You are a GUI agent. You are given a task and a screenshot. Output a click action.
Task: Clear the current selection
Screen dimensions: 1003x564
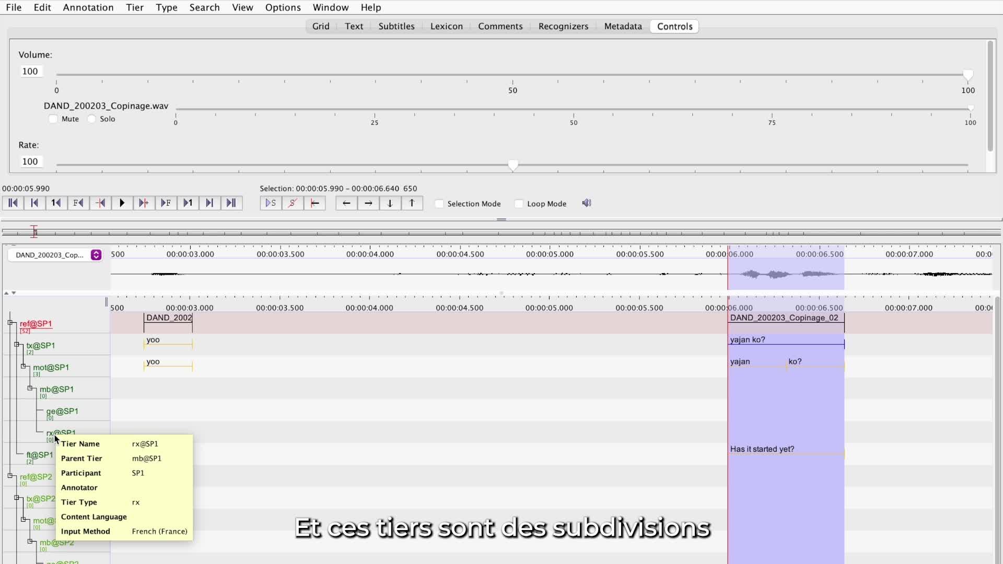click(293, 203)
